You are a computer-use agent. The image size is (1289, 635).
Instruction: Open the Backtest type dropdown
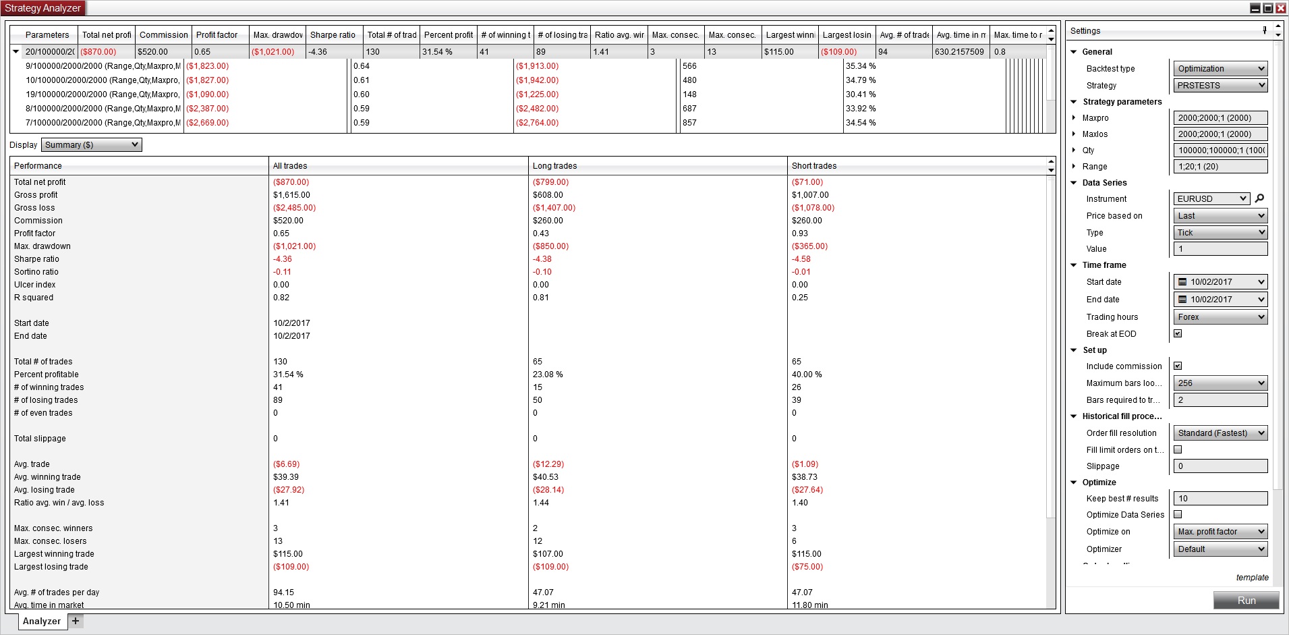(1220, 69)
